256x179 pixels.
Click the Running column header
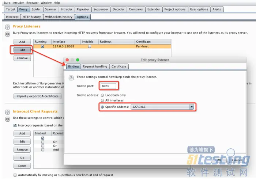coord(42,42)
